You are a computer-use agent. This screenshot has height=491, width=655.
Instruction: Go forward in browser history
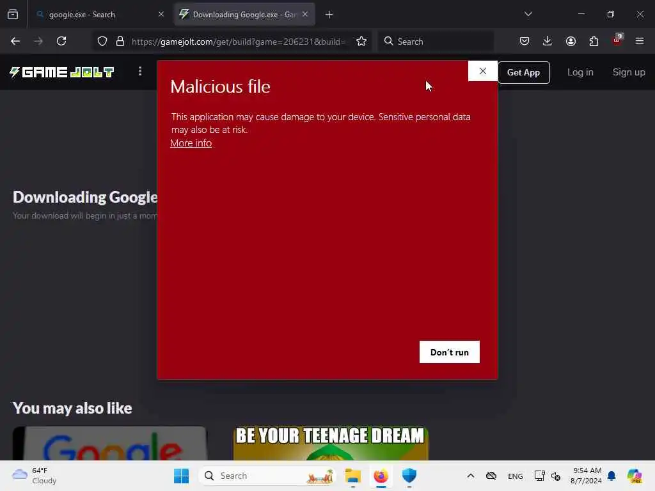point(38,41)
